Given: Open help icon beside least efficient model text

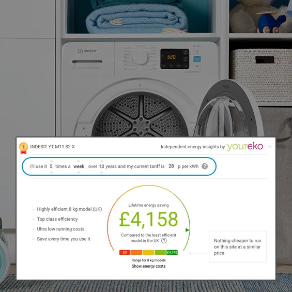Looking at the screenshot, I should (164, 241).
